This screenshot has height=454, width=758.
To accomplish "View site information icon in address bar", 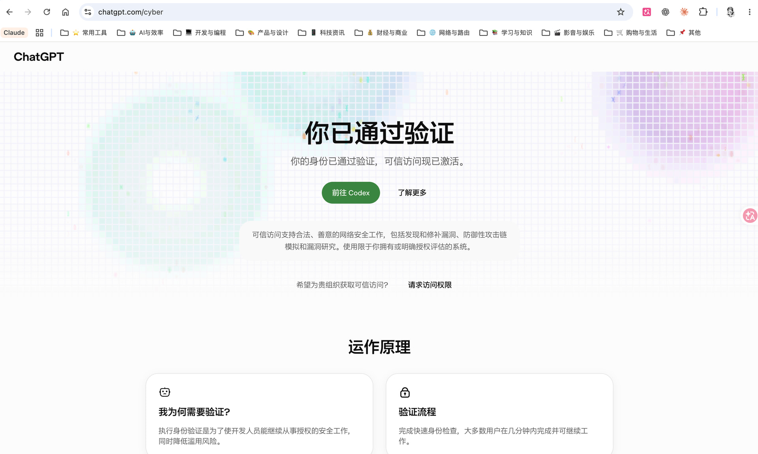I will pos(88,12).
